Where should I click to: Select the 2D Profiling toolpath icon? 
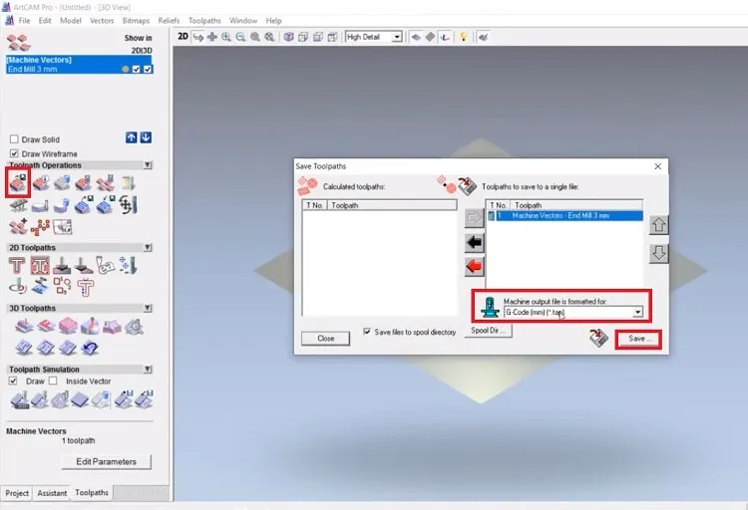pyautogui.click(x=17, y=266)
